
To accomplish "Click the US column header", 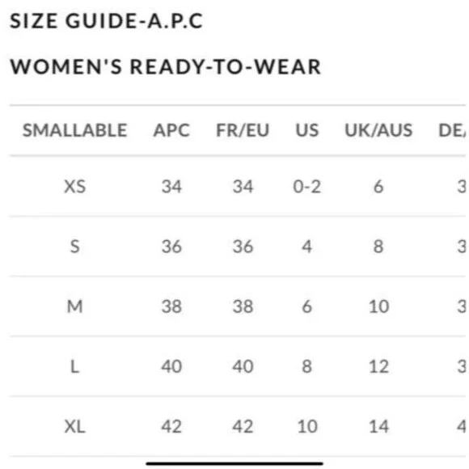I will tap(307, 130).
